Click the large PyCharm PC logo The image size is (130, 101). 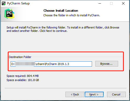pos(9,14)
